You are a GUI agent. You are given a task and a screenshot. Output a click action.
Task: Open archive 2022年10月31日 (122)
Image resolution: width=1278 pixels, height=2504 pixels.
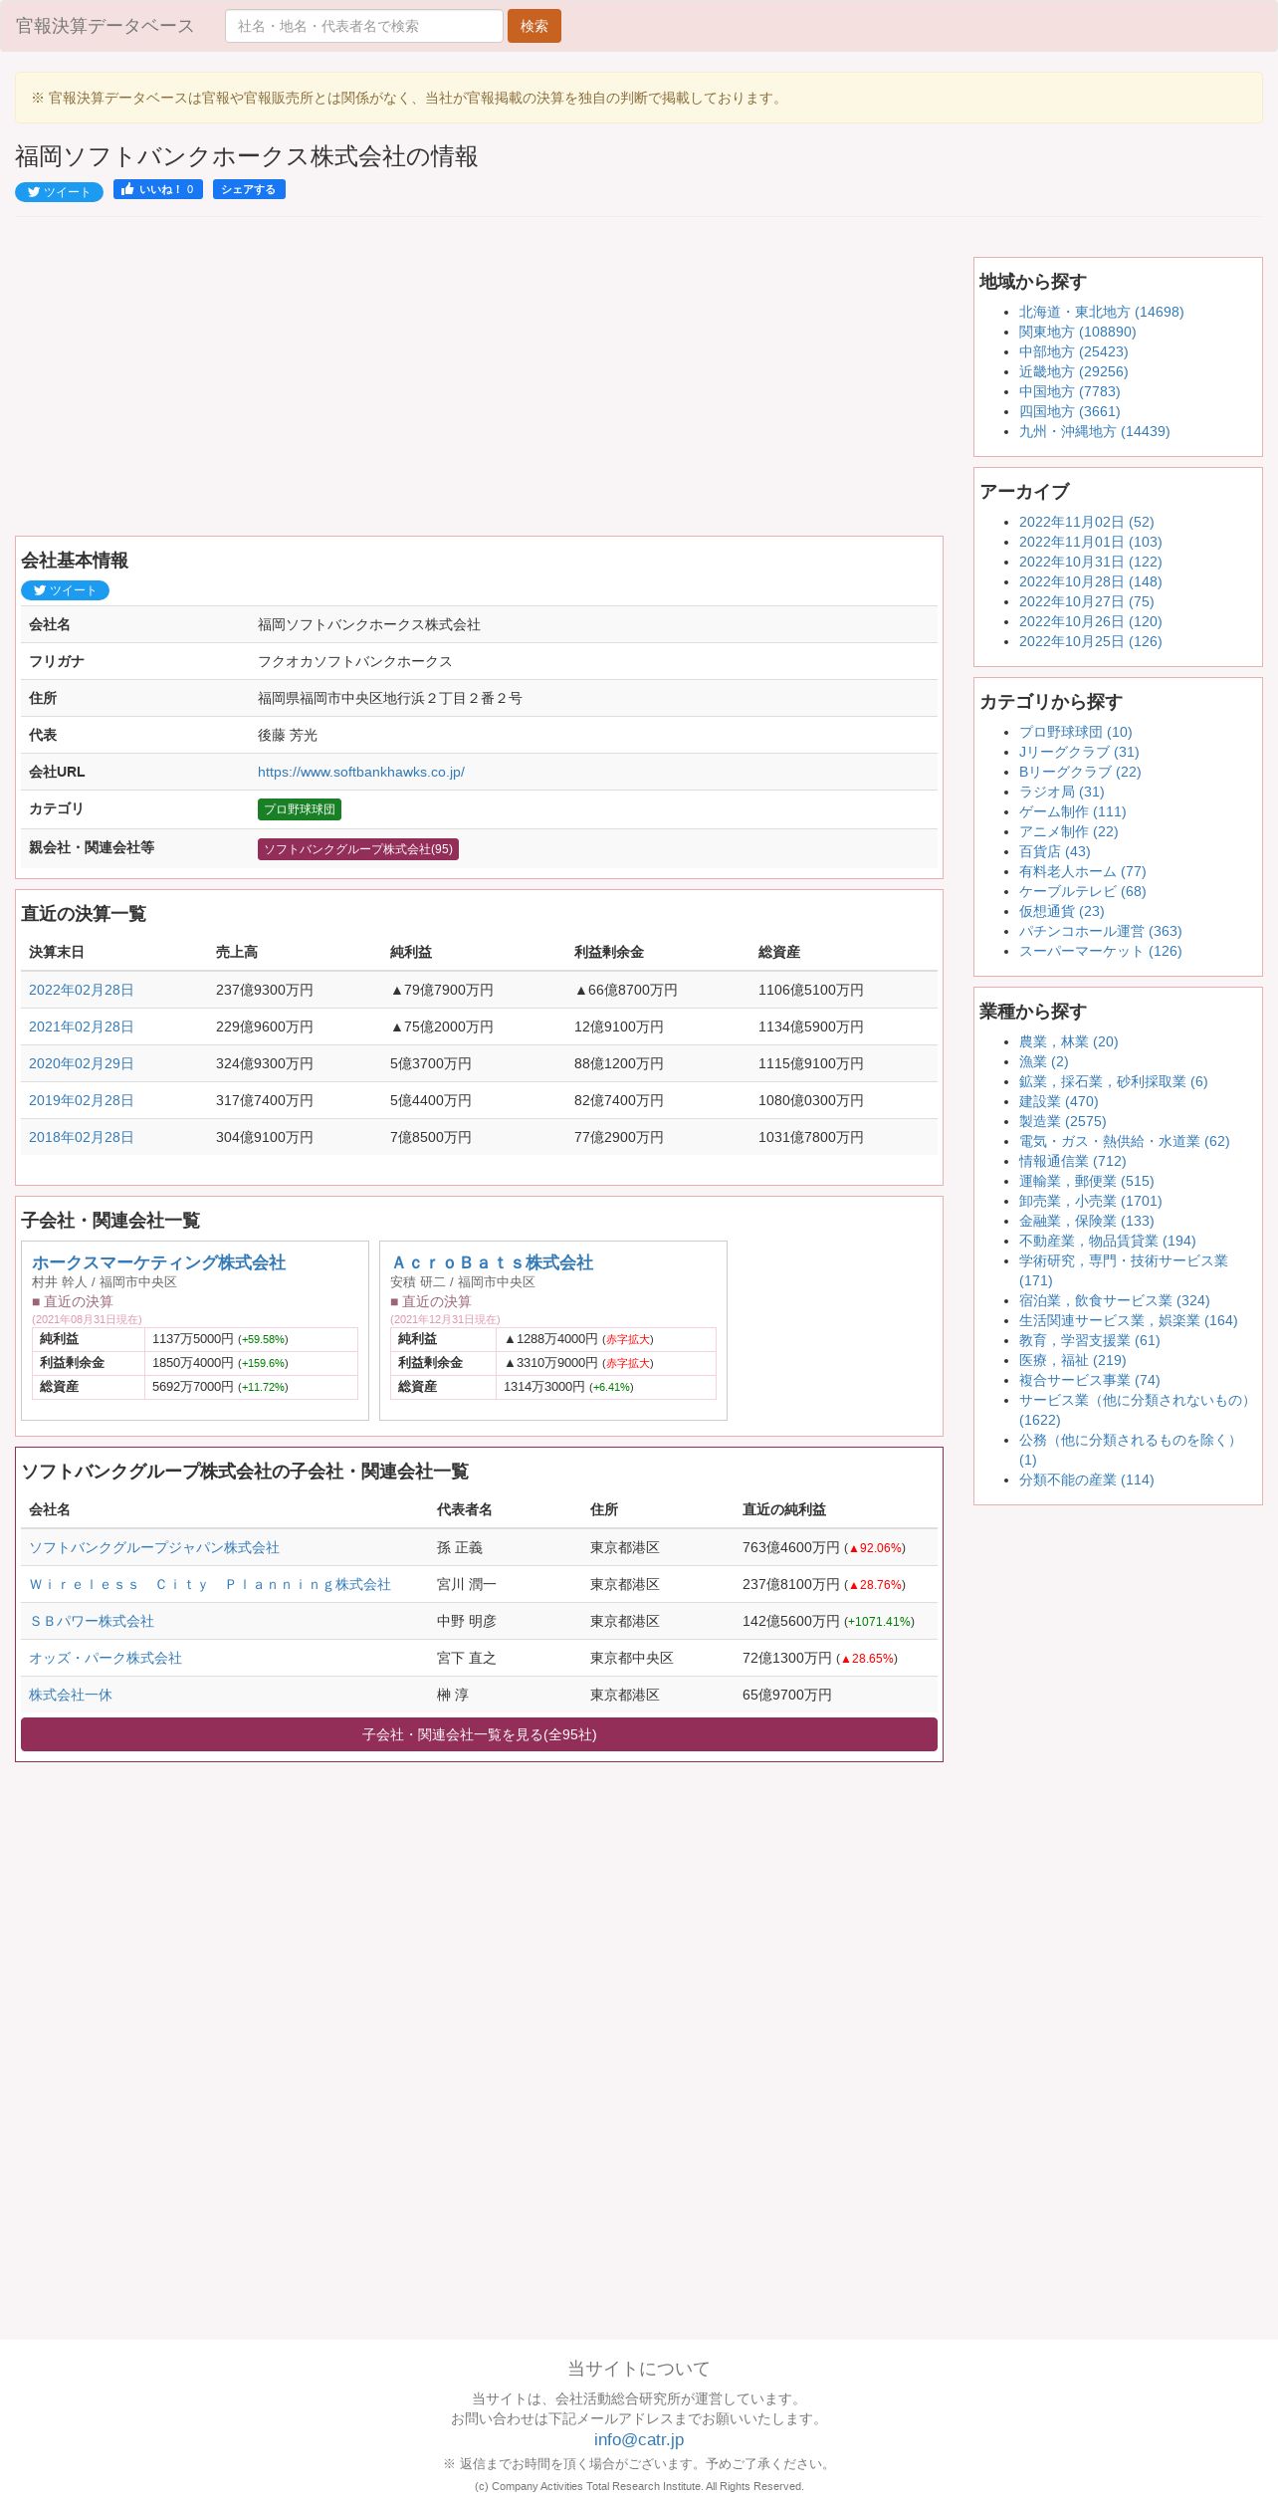1090,562
